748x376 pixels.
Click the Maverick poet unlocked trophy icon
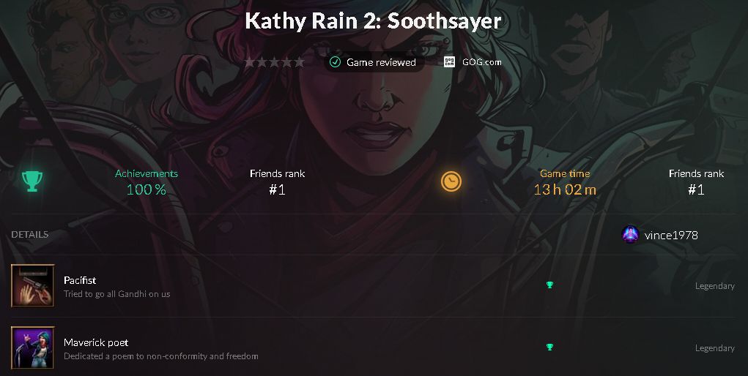(549, 347)
